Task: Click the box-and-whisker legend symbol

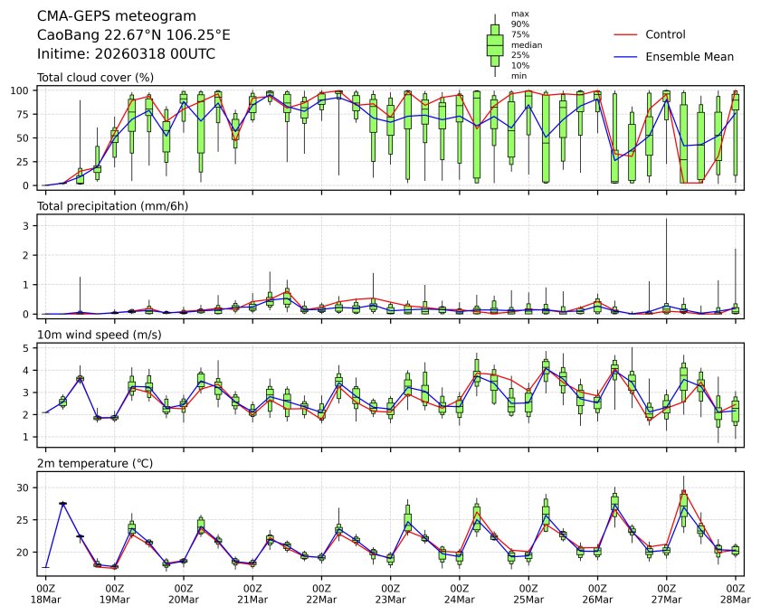Action: pos(495,44)
